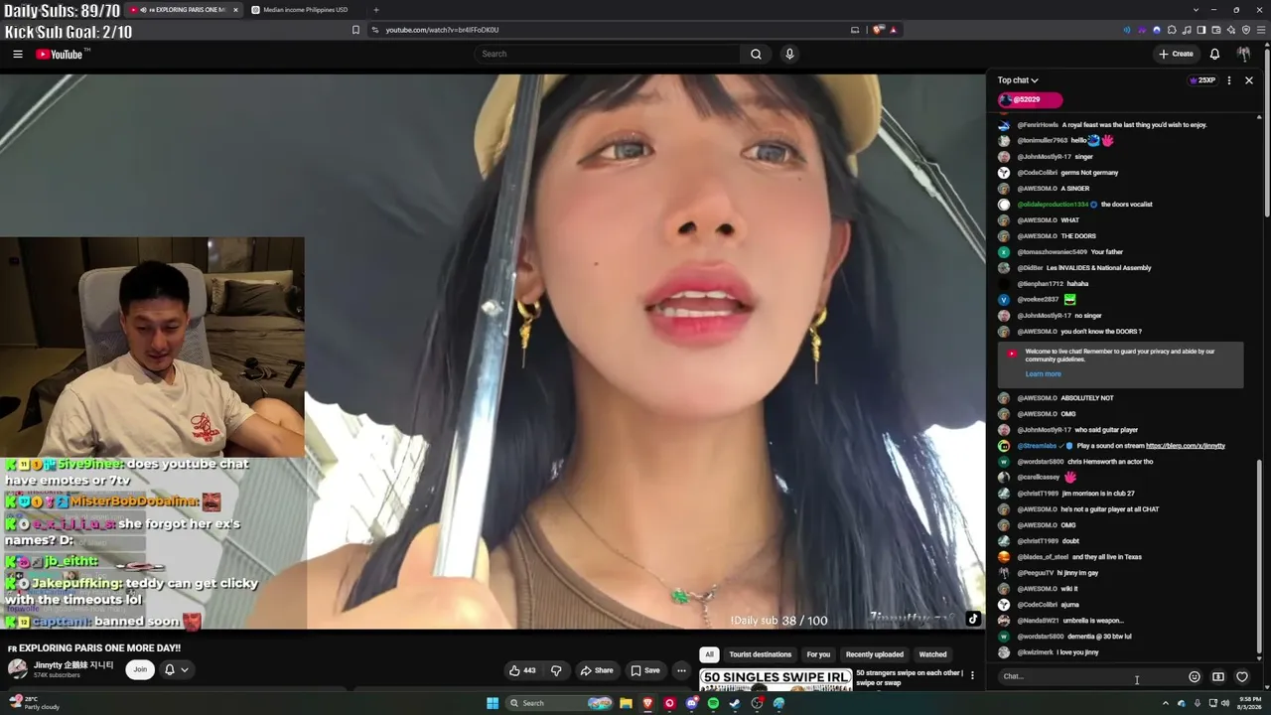1271x715 pixels.
Task: Select the Recently uploaded chip
Action: tap(875, 654)
